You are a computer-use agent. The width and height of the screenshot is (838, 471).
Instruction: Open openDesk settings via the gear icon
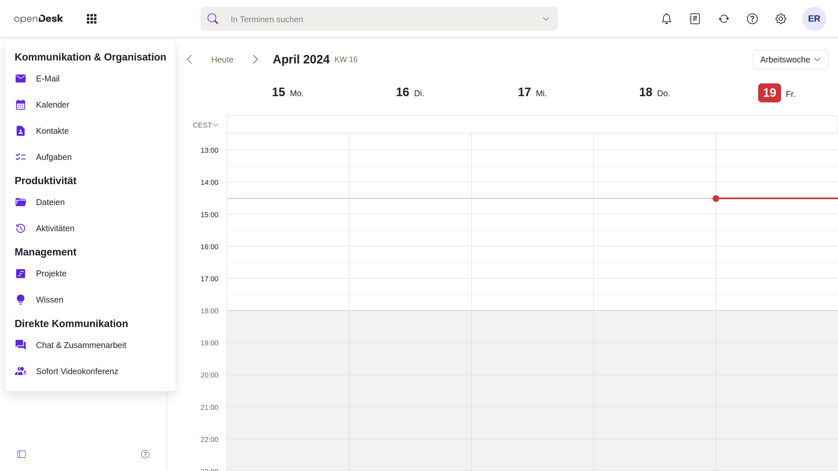pyautogui.click(x=781, y=19)
